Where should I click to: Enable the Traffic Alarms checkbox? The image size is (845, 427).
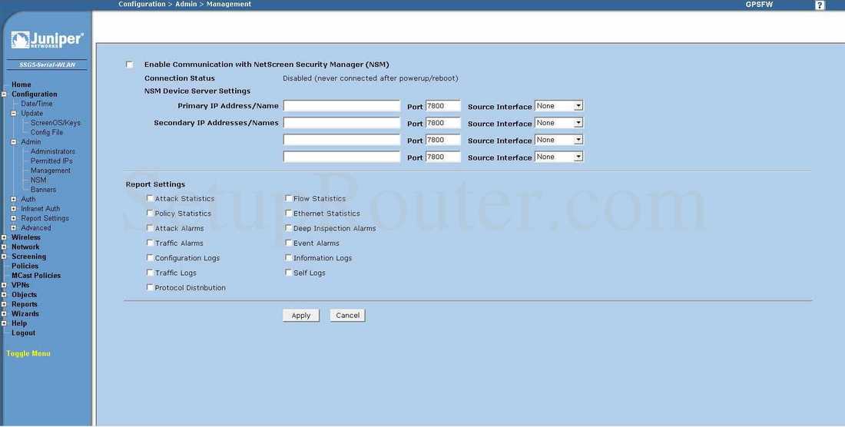point(150,243)
